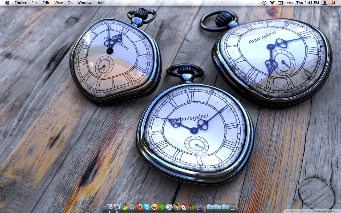The height and width of the screenshot is (213, 341).
Task: Open Skype from the Dock
Action: [147, 207]
